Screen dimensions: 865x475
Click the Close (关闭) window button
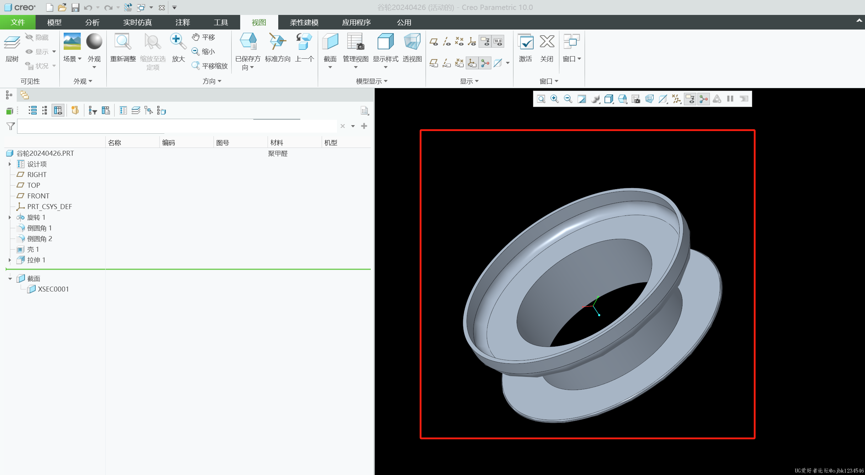pyautogui.click(x=547, y=48)
